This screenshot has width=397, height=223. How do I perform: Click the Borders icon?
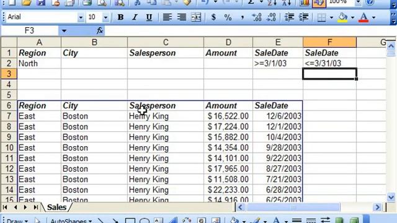click(x=321, y=17)
